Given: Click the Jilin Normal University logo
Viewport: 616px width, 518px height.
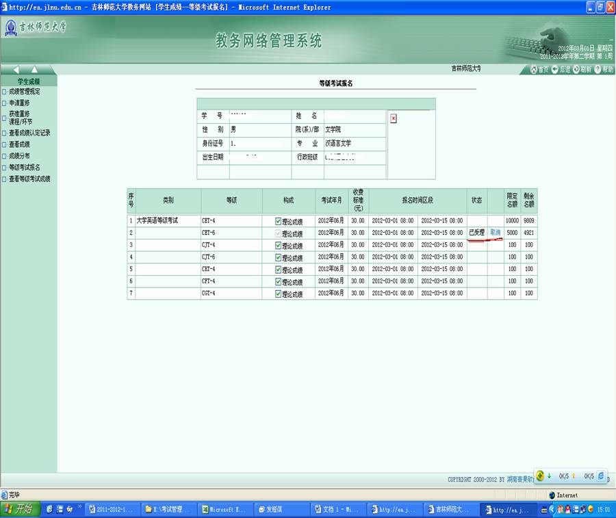Looking at the screenshot, I should point(36,28).
